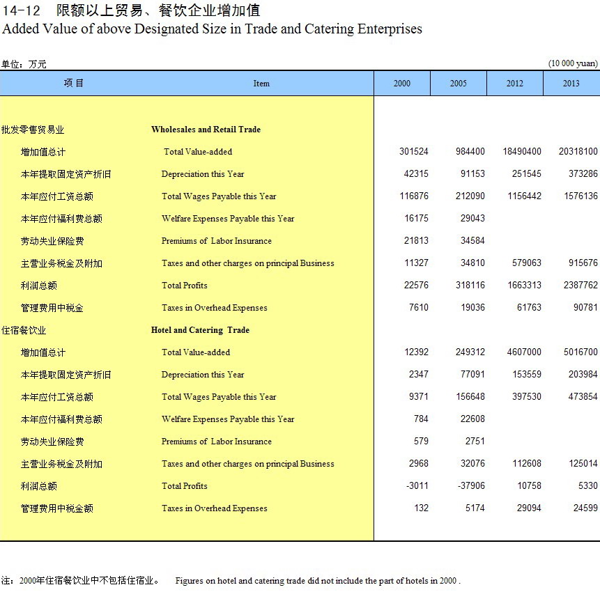Select value 251545

(527, 173)
